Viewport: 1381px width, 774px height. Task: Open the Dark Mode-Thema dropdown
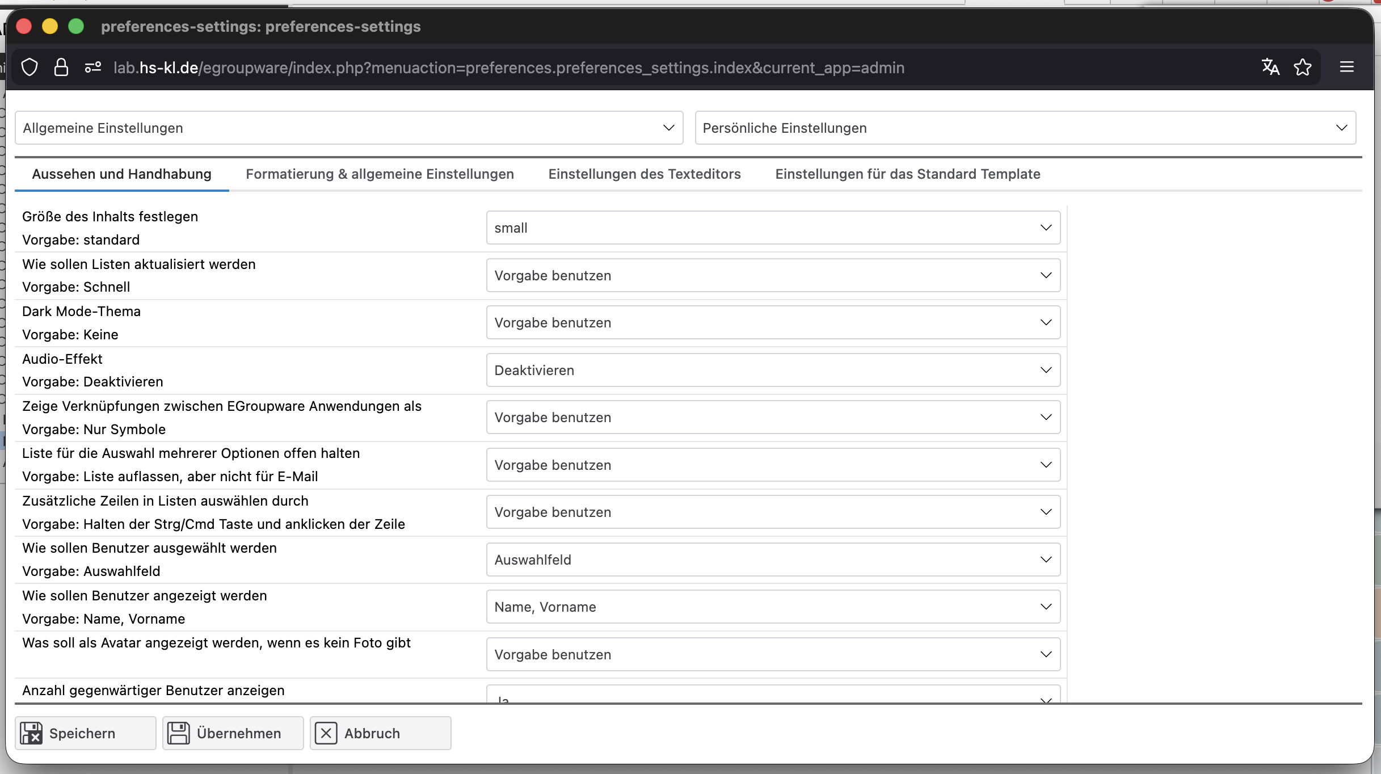pyautogui.click(x=773, y=323)
